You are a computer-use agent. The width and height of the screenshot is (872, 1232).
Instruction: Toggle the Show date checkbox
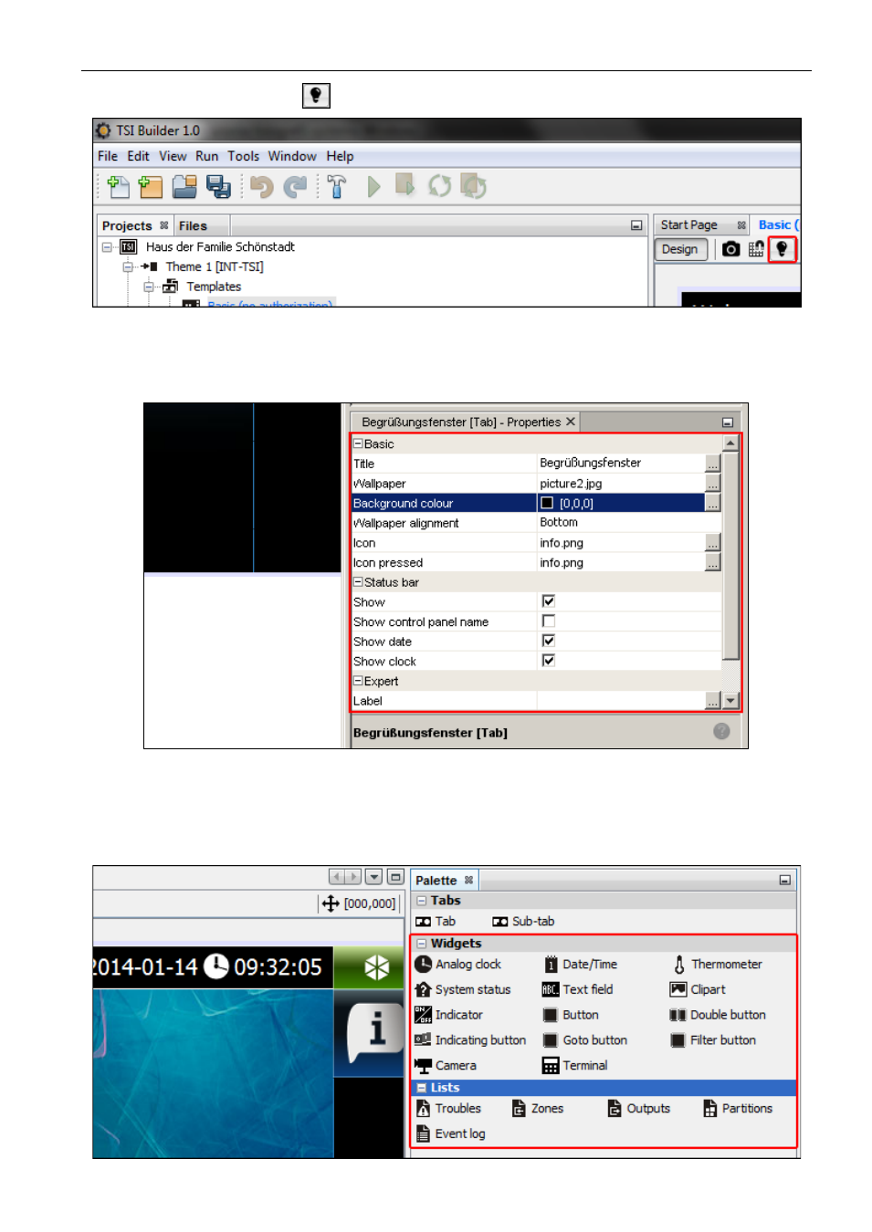549,642
